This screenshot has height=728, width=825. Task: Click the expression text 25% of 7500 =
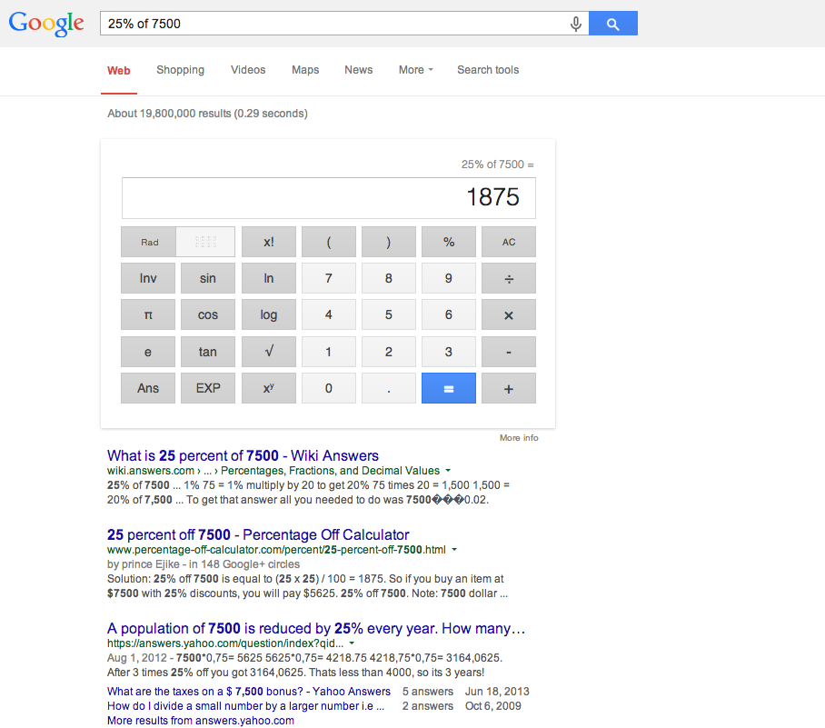tap(498, 165)
